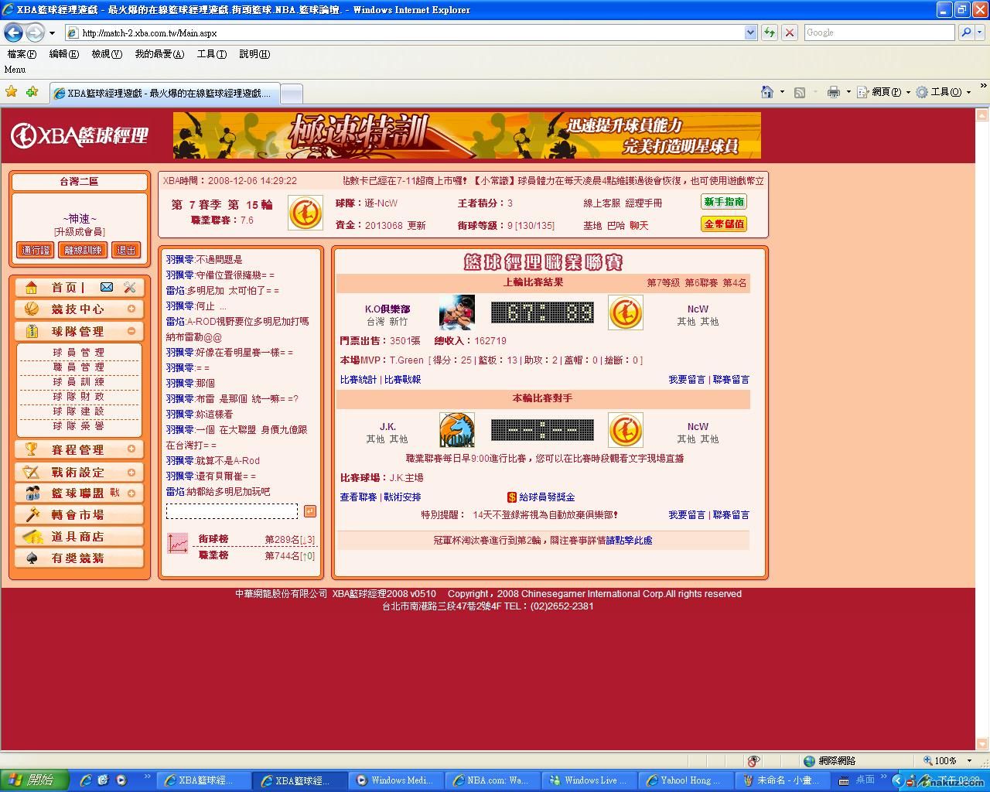The image size is (990, 792).
Task: Open the 檢視 menu
Action: point(107,54)
